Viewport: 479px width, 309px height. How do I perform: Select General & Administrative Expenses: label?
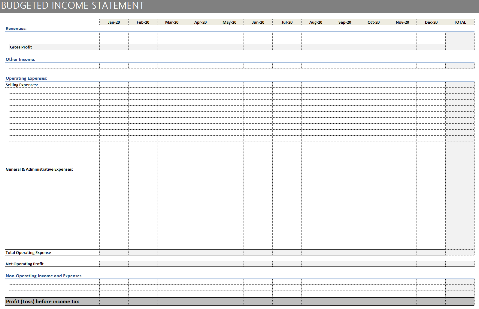39,169
